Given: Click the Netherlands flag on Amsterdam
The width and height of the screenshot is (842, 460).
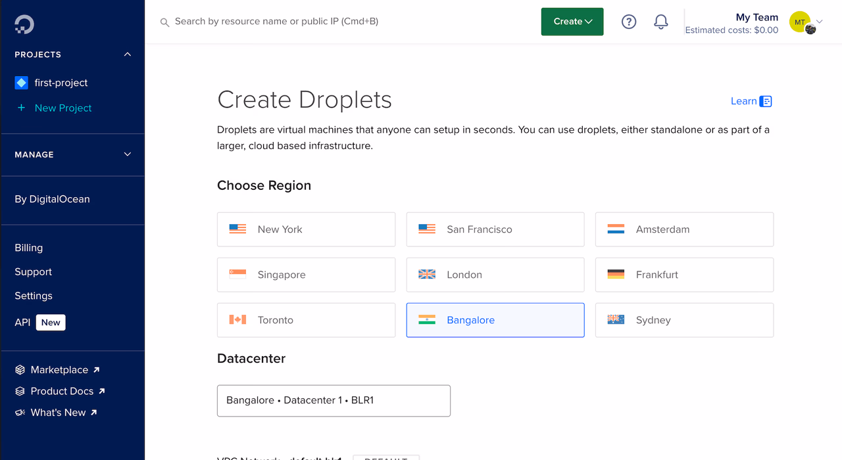Looking at the screenshot, I should pyautogui.click(x=616, y=229).
